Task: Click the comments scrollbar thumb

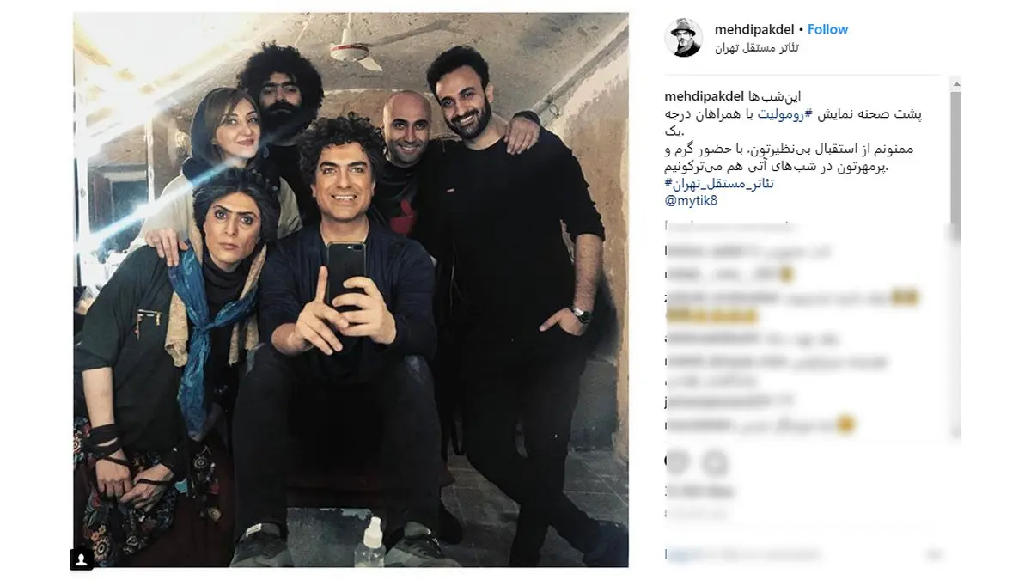Action: click(x=955, y=157)
